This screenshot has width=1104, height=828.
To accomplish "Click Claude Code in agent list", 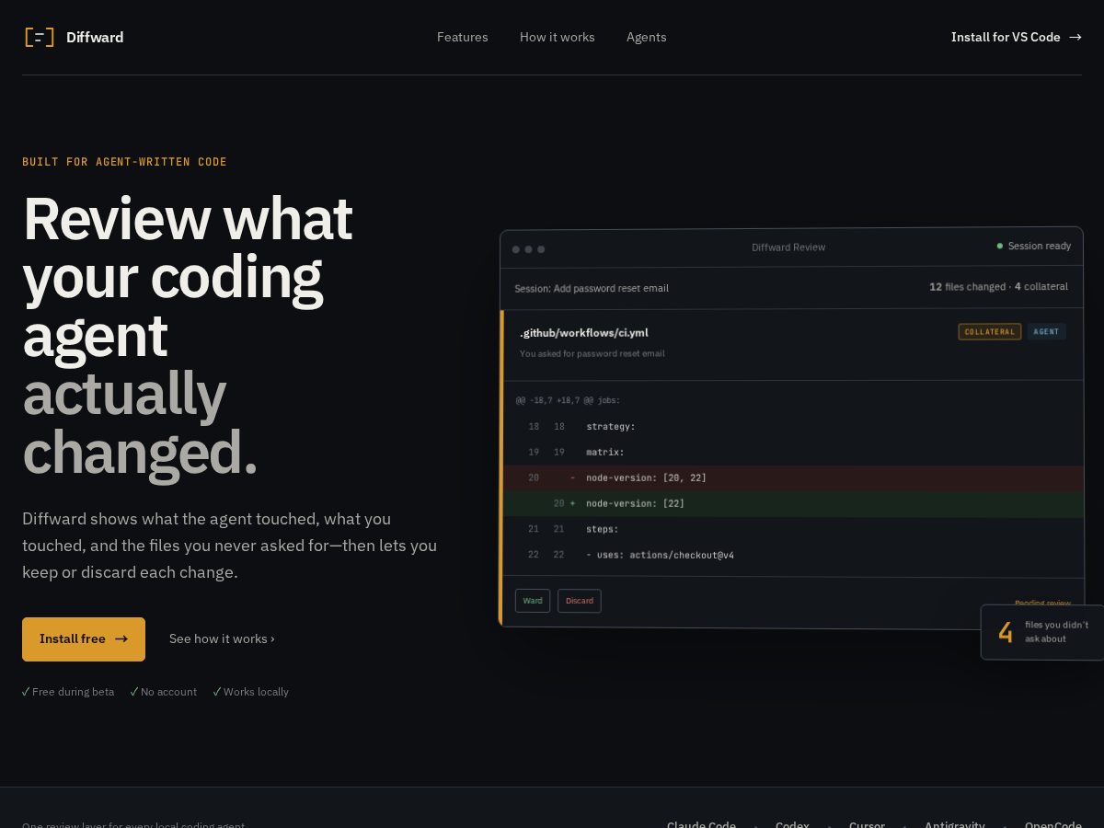I will tap(701, 825).
